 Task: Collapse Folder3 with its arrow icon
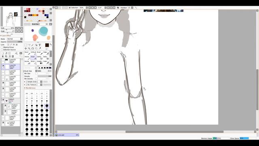tap(6, 101)
